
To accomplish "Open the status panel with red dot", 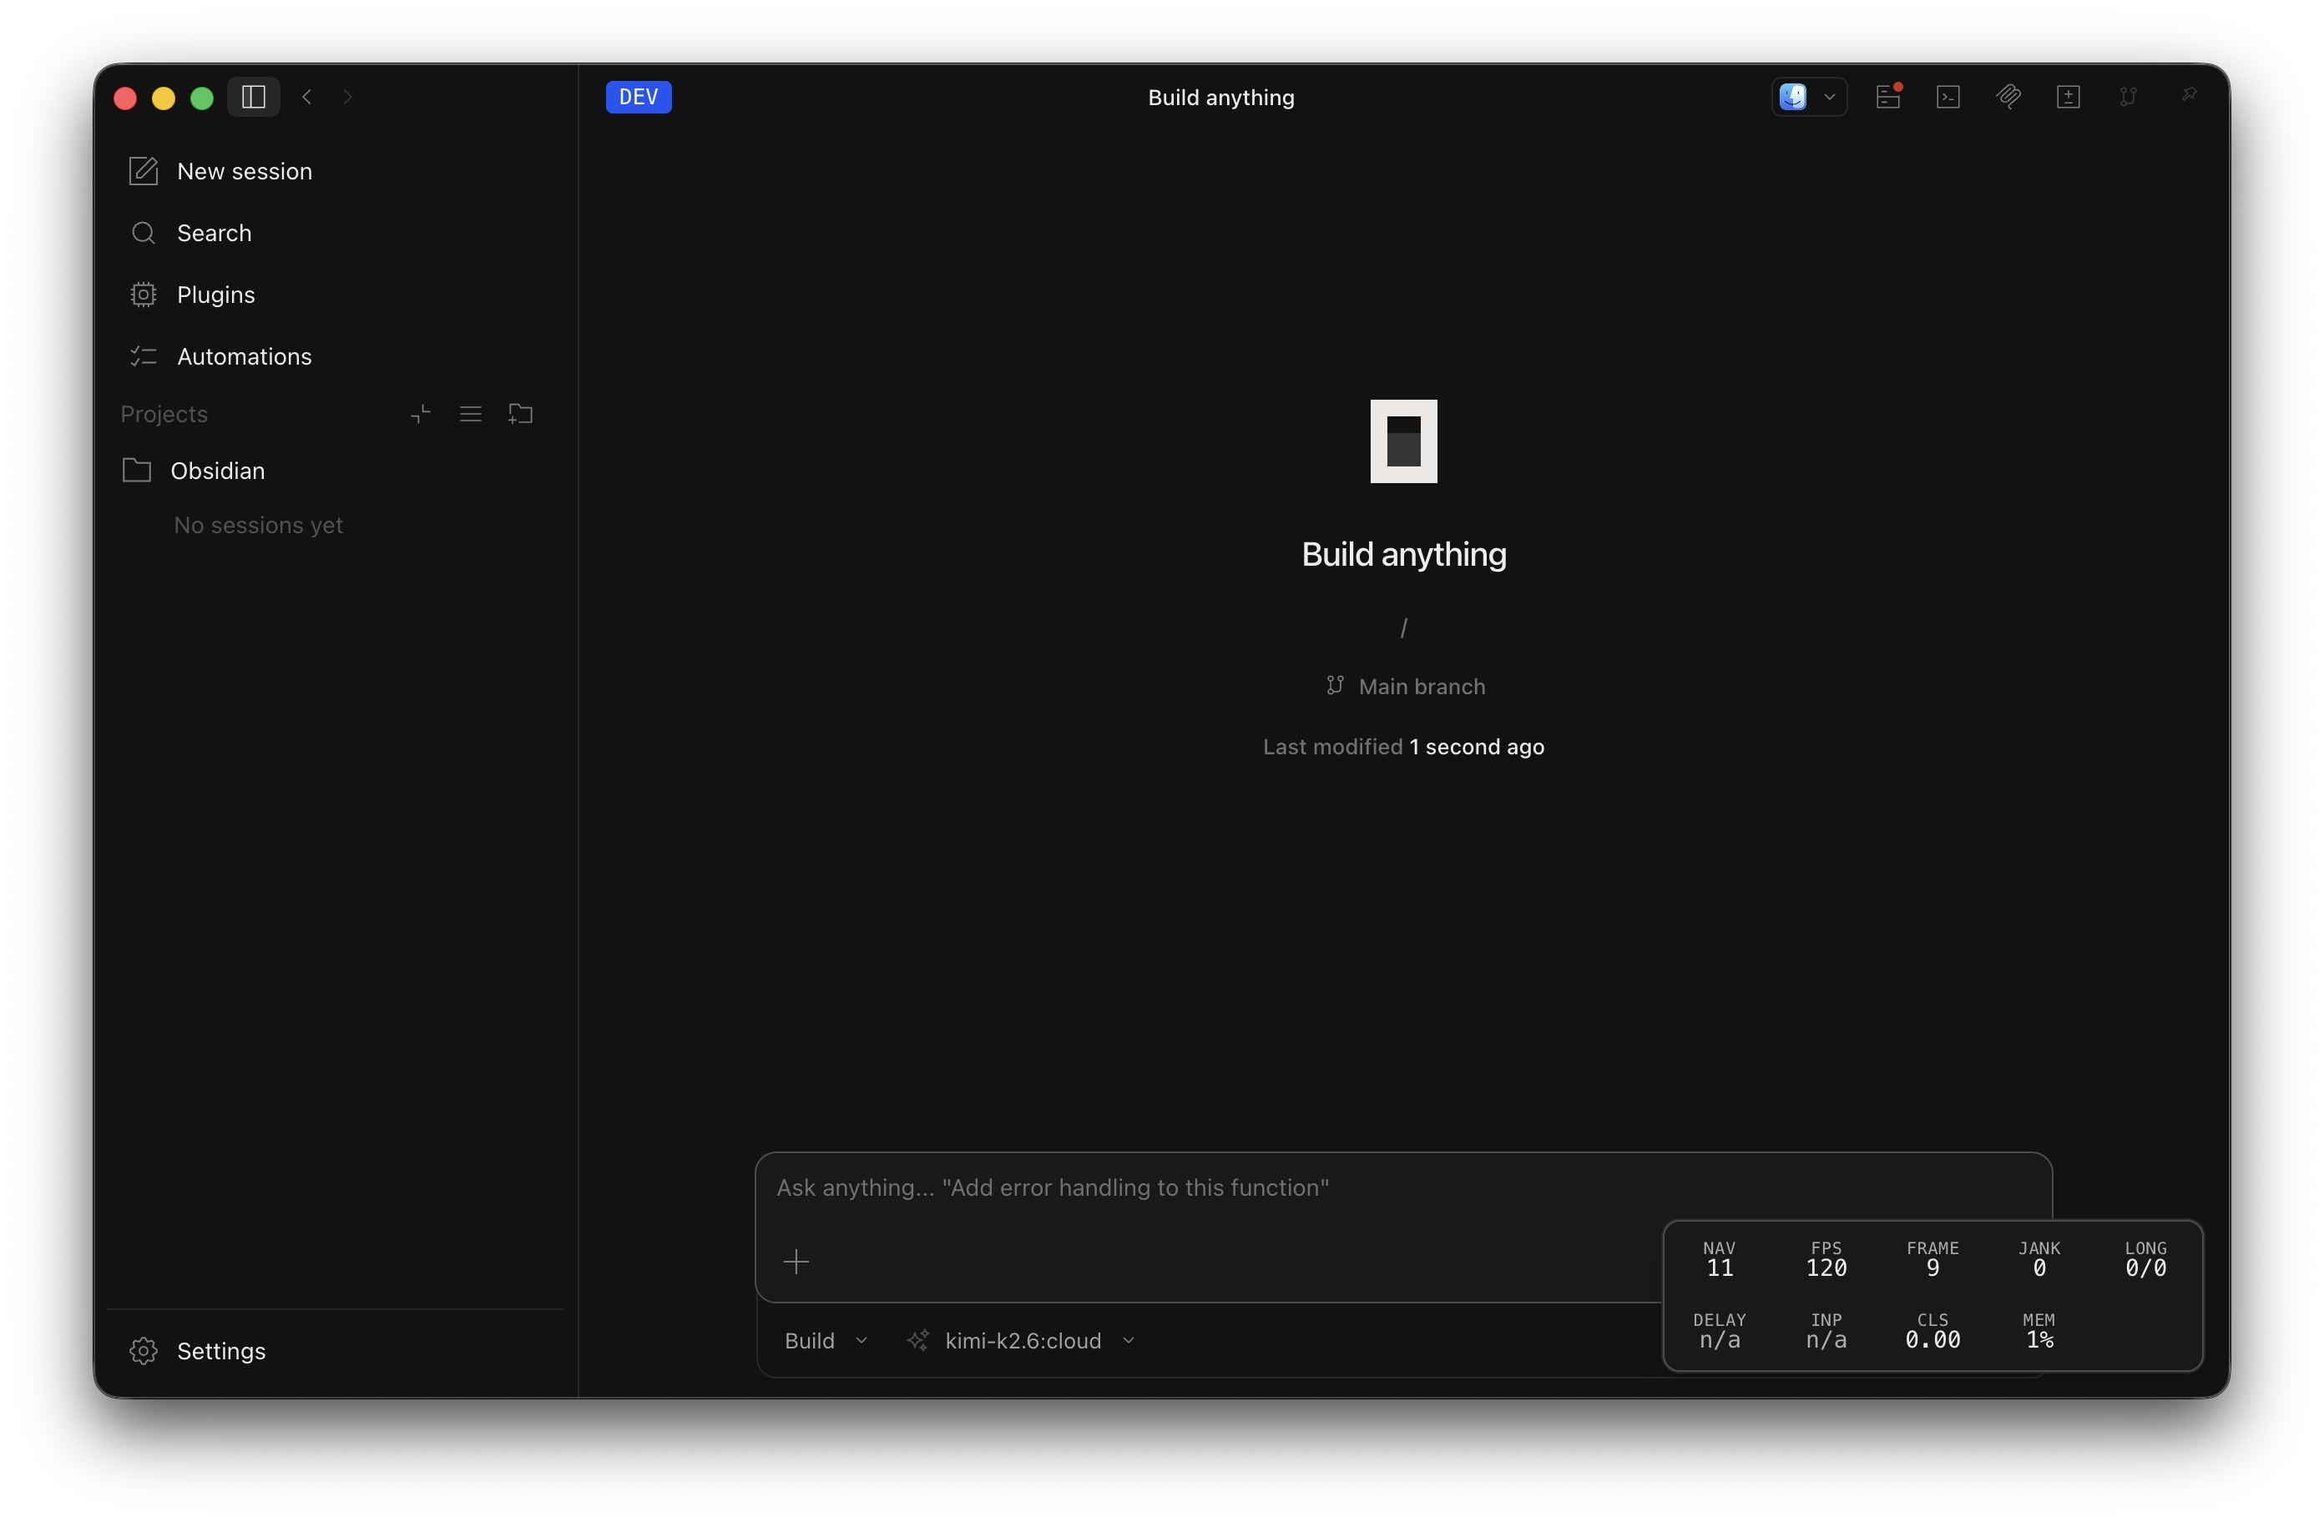I will click(x=1887, y=97).
